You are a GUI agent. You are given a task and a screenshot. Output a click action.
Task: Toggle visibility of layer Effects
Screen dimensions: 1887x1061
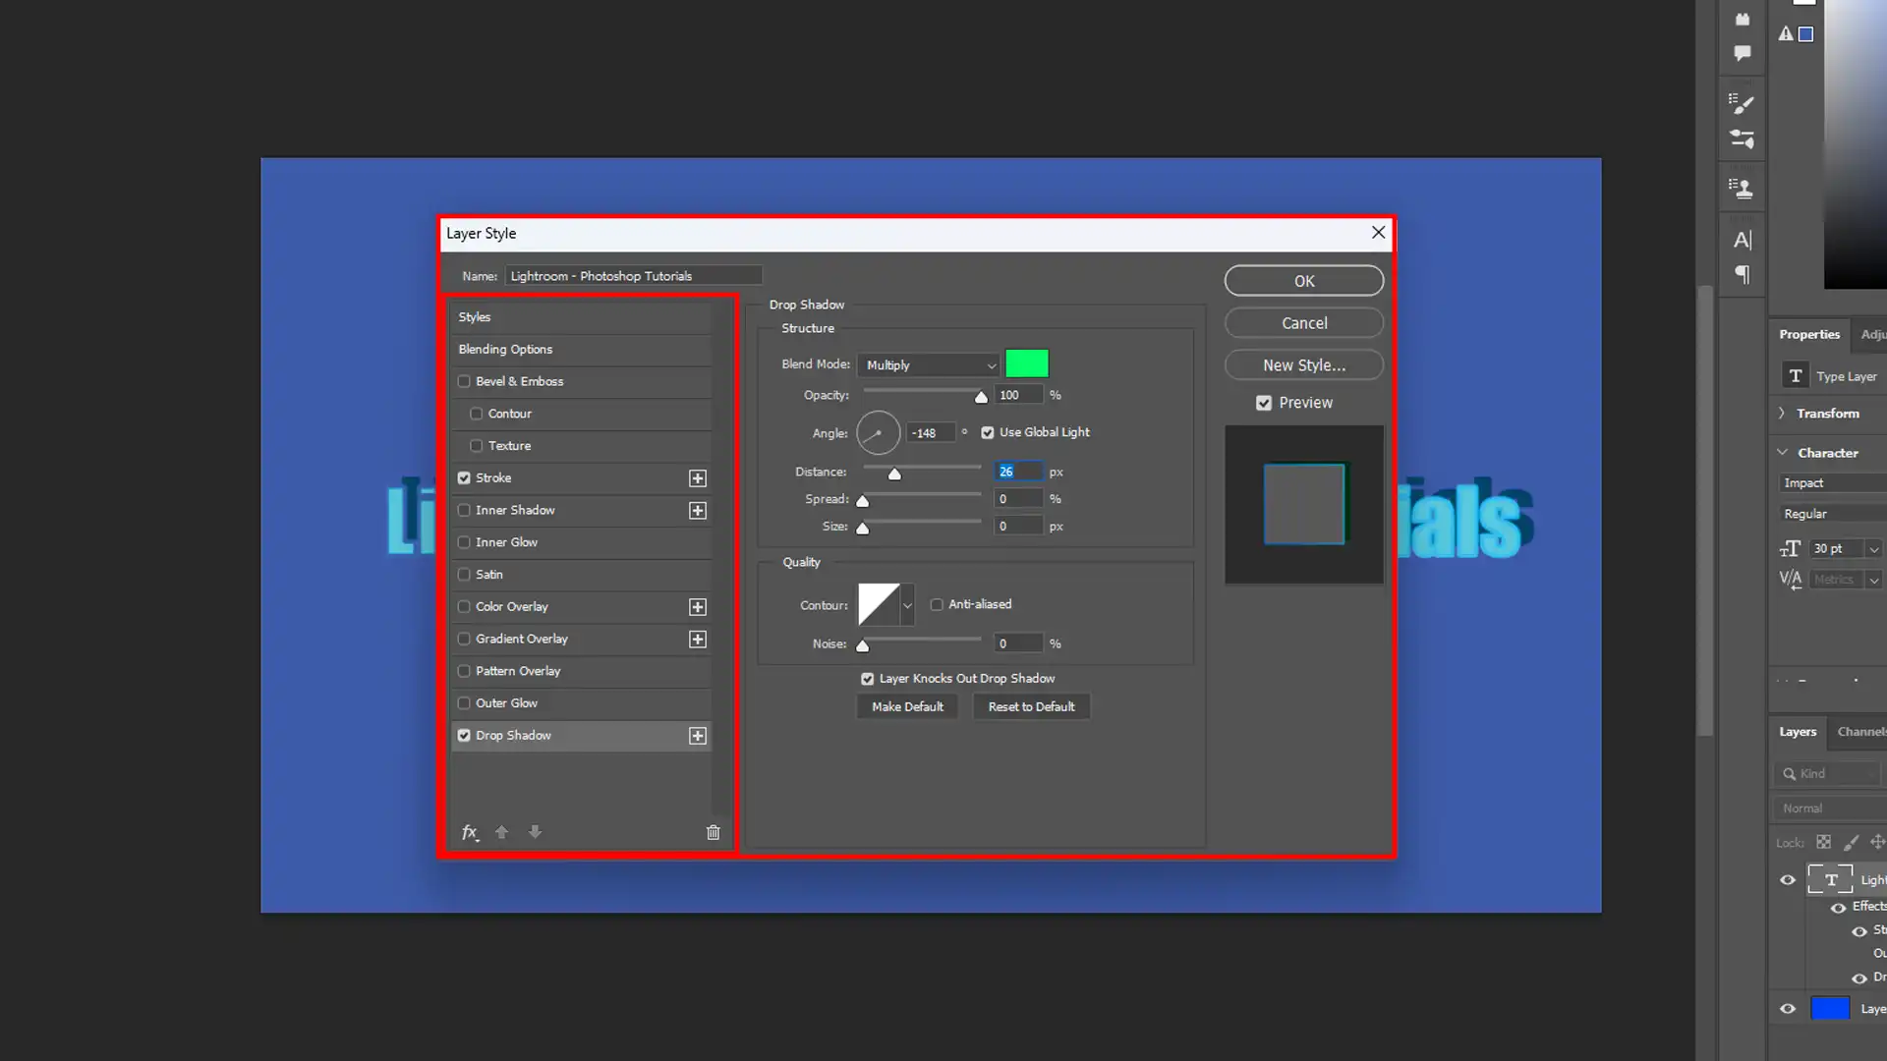(x=1838, y=908)
